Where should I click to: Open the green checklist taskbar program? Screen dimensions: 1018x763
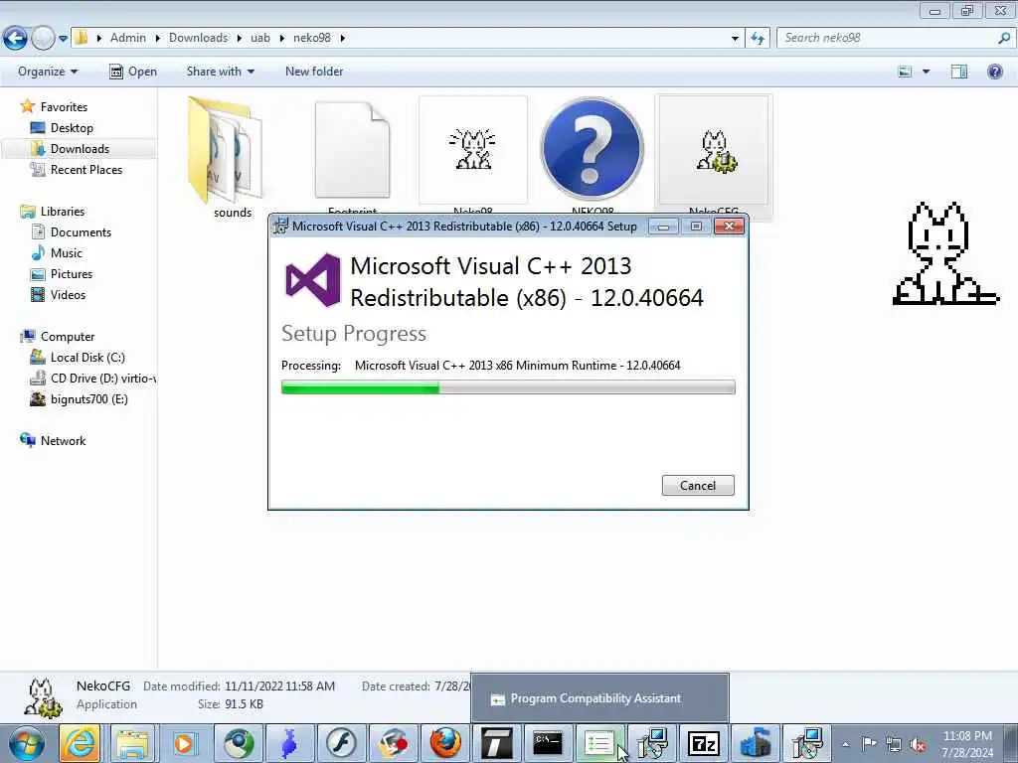tap(599, 743)
